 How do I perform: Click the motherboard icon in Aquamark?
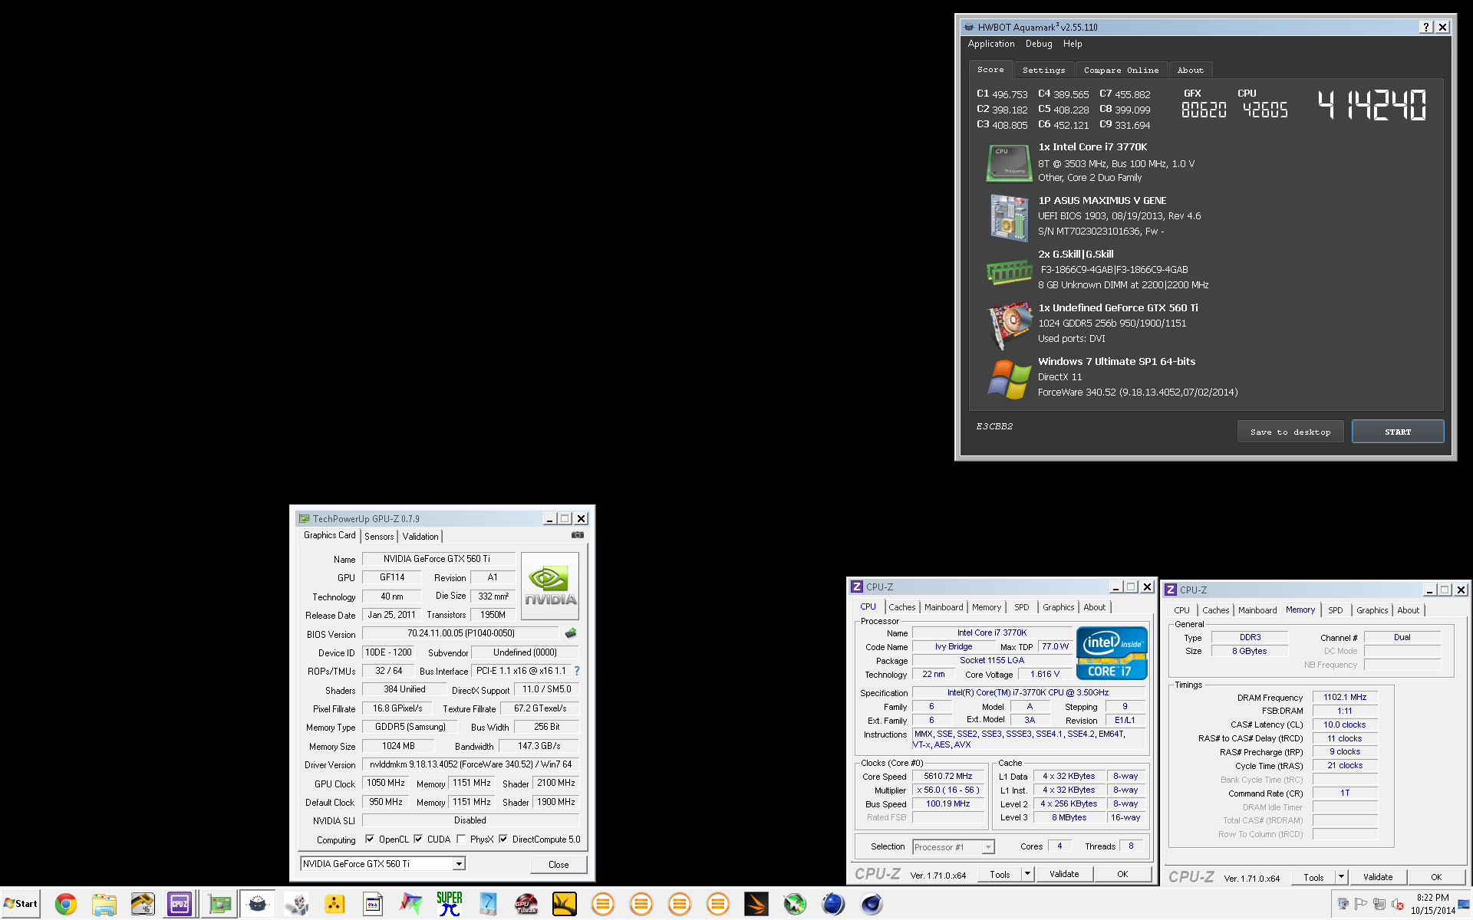[1009, 218]
